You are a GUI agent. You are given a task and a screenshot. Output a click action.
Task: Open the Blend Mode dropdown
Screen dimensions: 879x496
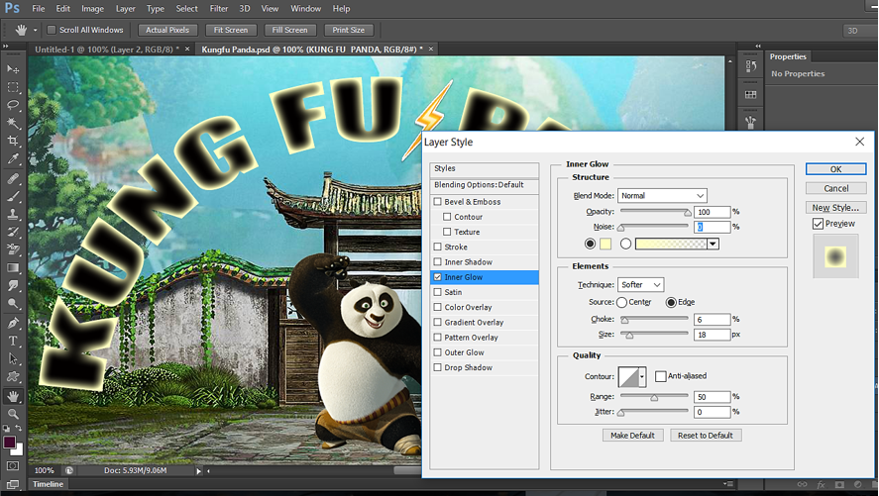click(662, 195)
